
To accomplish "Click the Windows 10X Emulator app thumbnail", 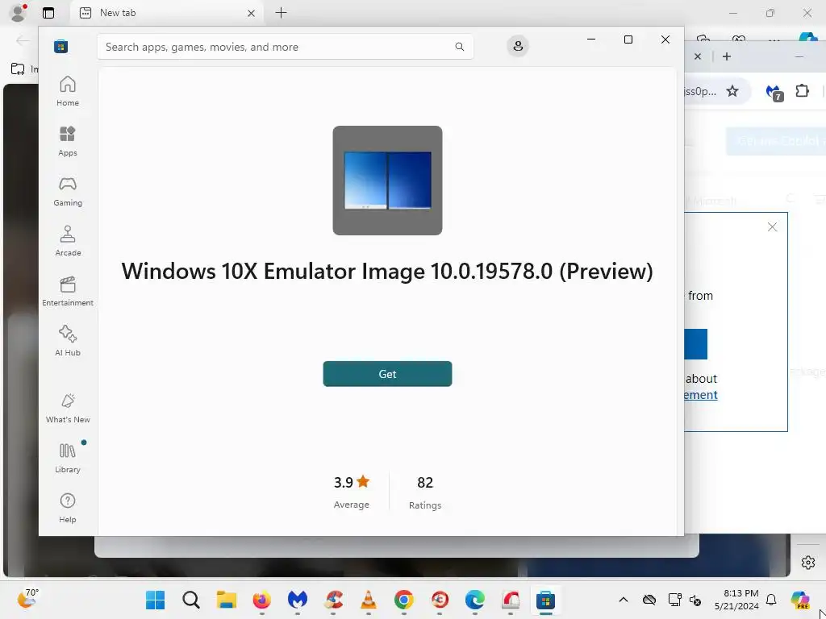I will click(x=387, y=181).
